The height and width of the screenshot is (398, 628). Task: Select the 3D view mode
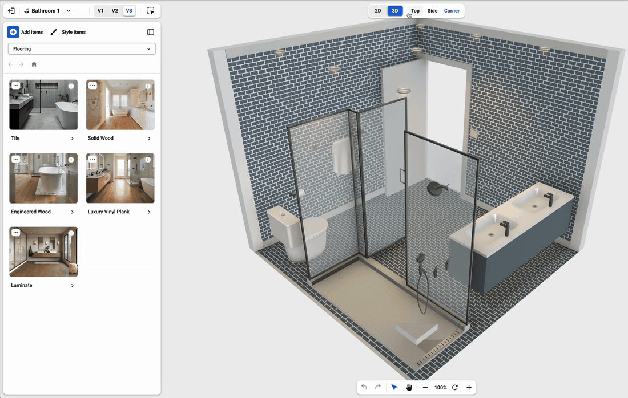[395, 11]
